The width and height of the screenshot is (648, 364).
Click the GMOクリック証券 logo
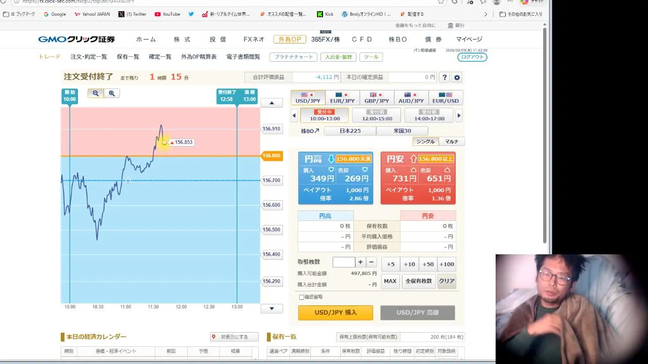click(76, 39)
